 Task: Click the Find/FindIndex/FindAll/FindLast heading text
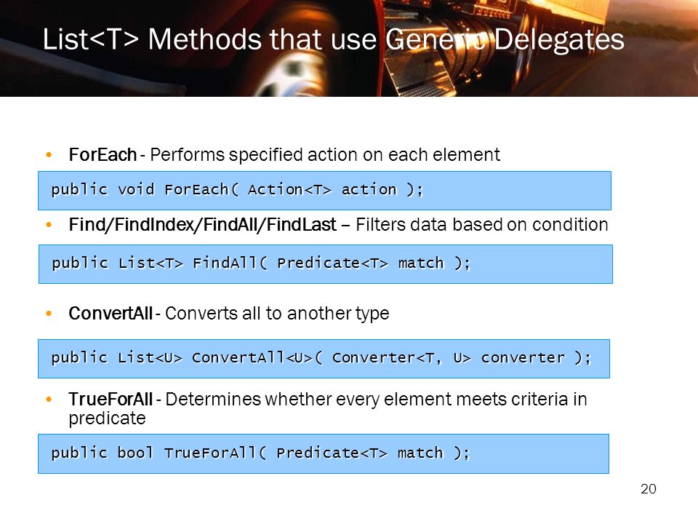203,225
